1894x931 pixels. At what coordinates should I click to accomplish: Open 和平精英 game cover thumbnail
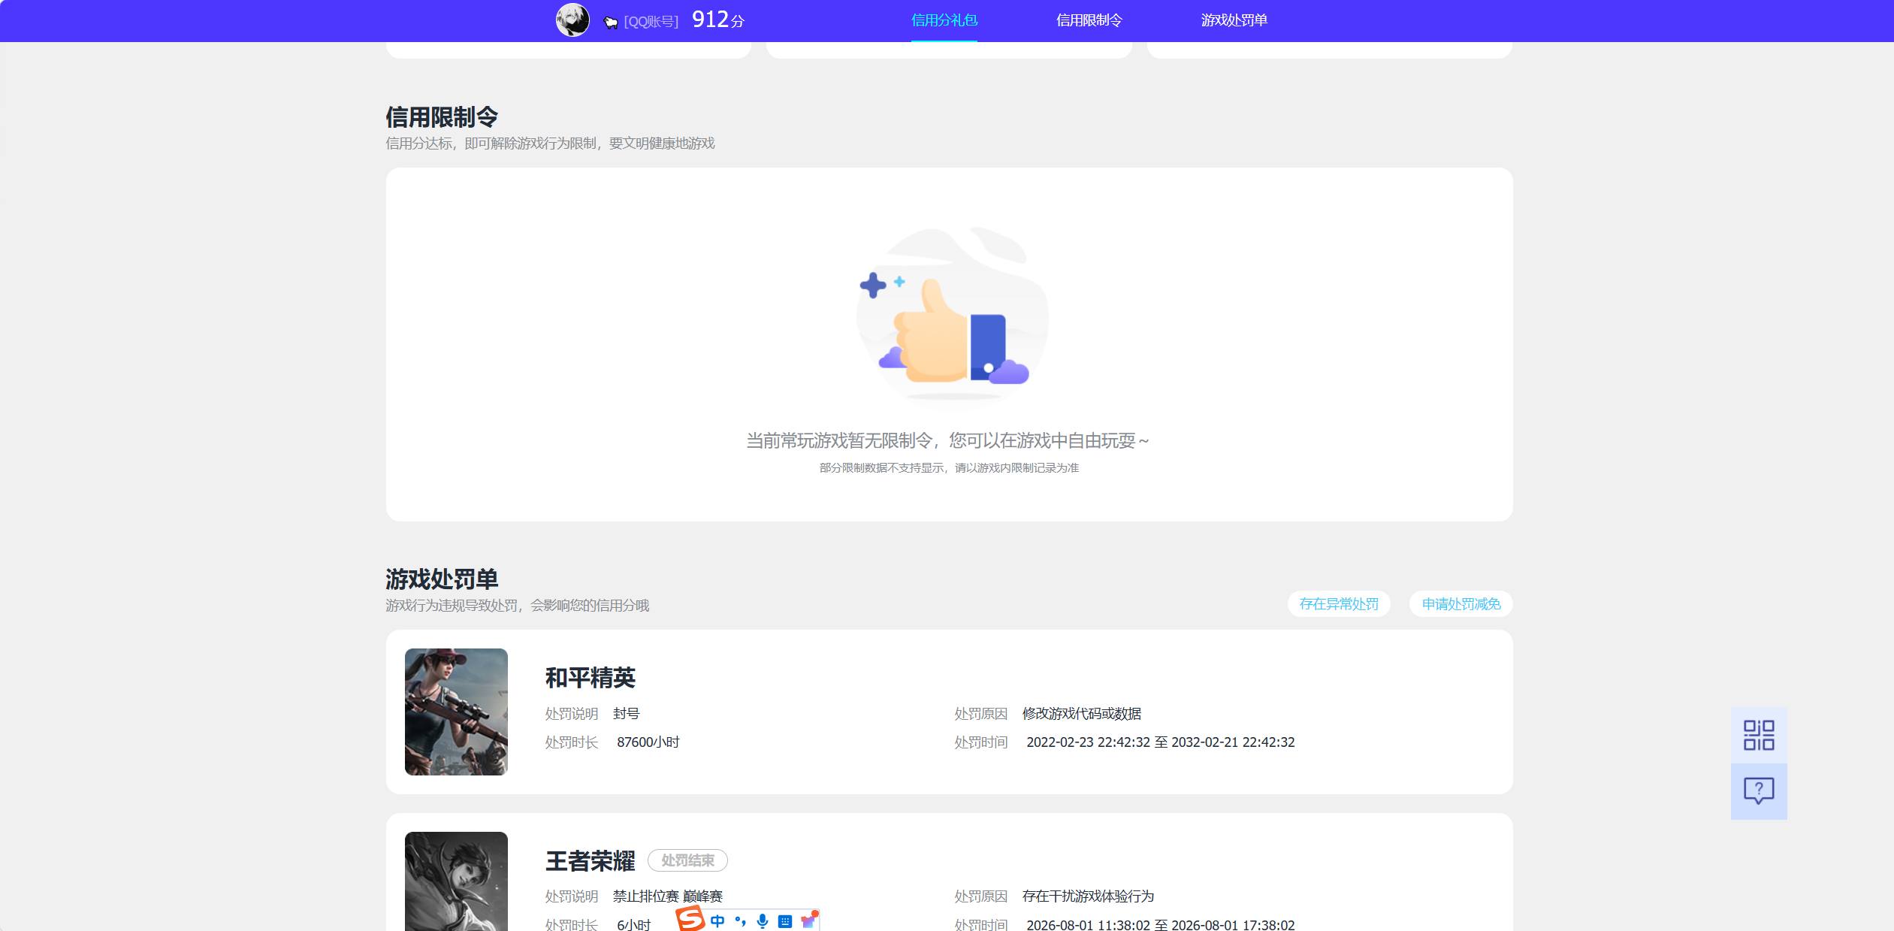456,712
